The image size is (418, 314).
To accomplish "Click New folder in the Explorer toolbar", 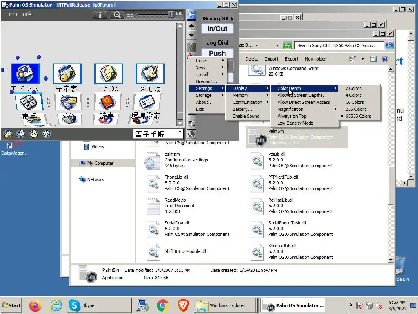I will [x=316, y=59].
